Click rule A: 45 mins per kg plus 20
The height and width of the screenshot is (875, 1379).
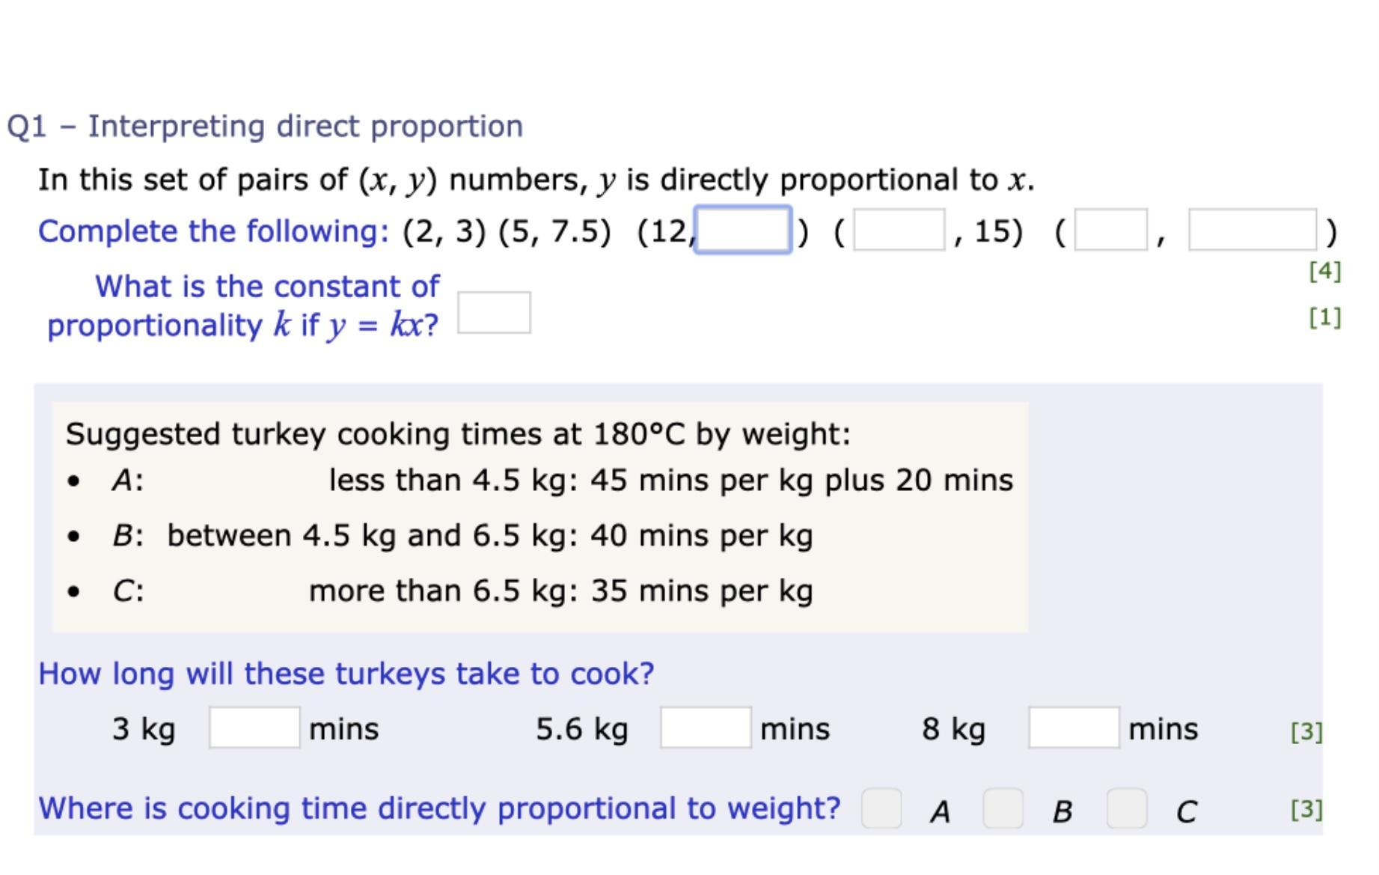[670, 481]
